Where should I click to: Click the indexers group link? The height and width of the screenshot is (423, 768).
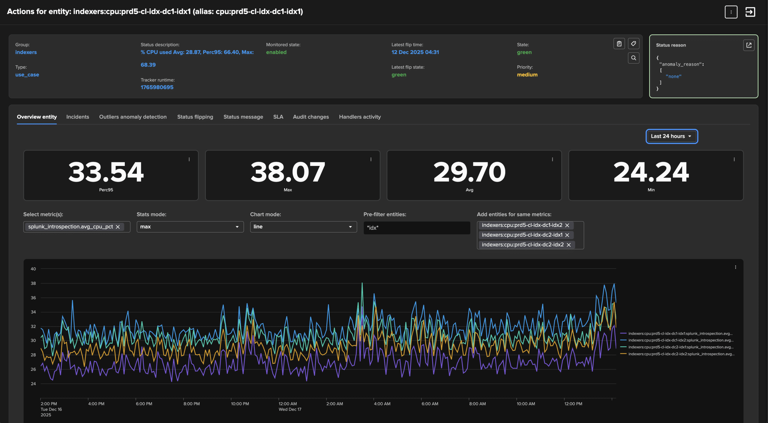click(x=26, y=52)
